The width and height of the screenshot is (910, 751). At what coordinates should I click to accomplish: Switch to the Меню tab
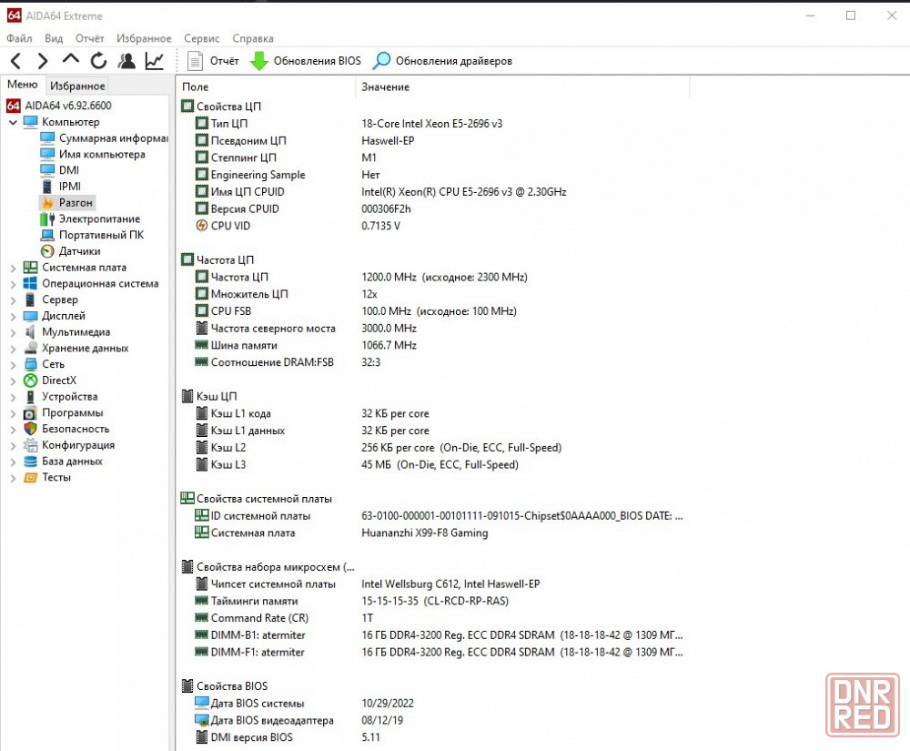pyautogui.click(x=22, y=85)
